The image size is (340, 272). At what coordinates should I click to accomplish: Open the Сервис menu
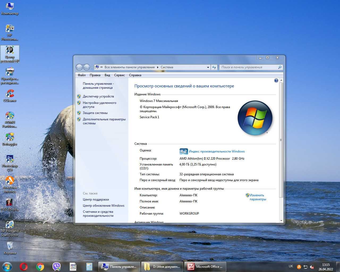[120, 75]
